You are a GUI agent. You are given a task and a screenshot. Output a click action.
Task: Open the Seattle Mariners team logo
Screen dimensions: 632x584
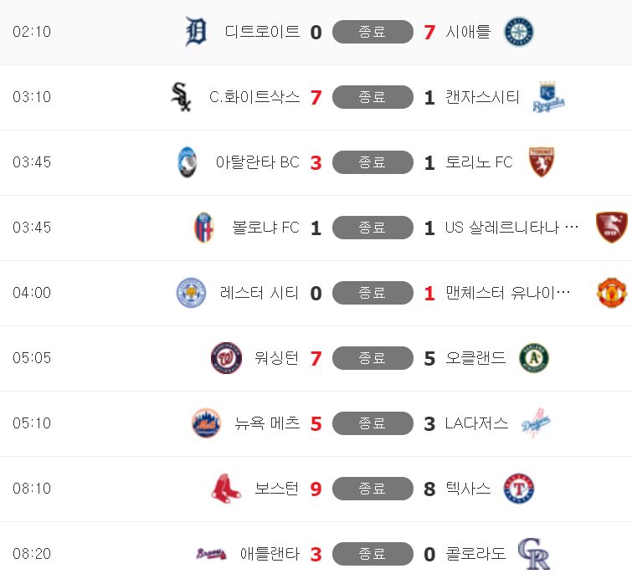coord(519,32)
